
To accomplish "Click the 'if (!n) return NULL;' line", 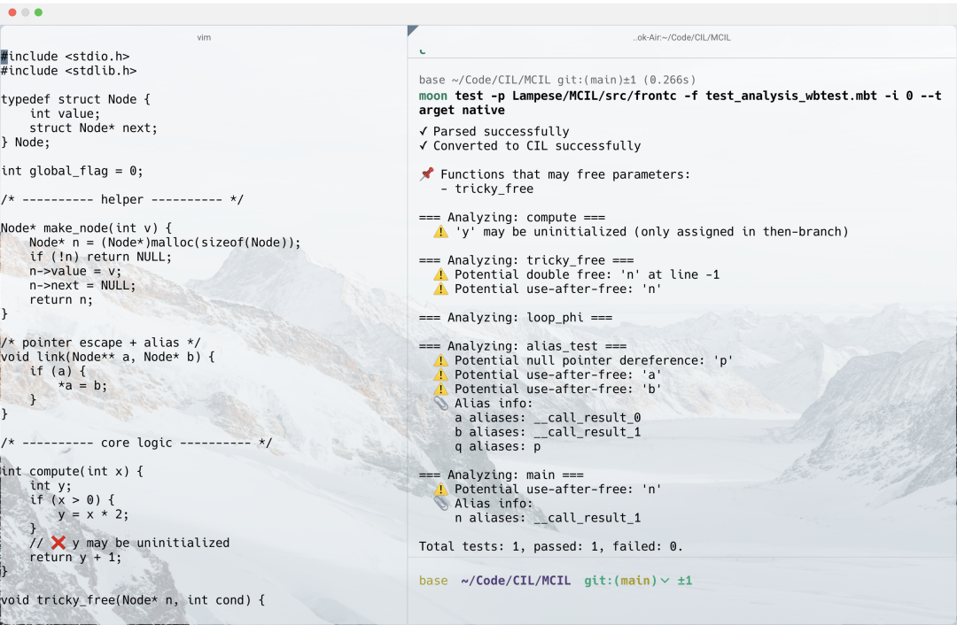I will click(101, 257).
